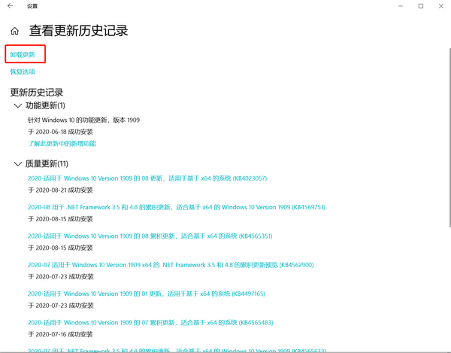451x353 pixels.
Task: Click the 设置 window title text
Action: (x=32, y=6)
